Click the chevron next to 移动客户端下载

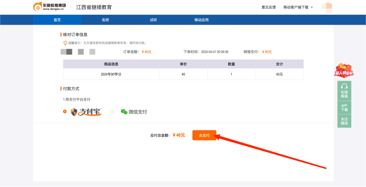[x=312, y=7]
